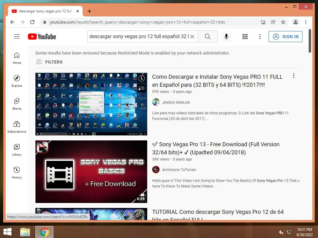The height and width of the screenshot is (238, 318).
Task: Open History in the sidebar
Action: point(17,173)
